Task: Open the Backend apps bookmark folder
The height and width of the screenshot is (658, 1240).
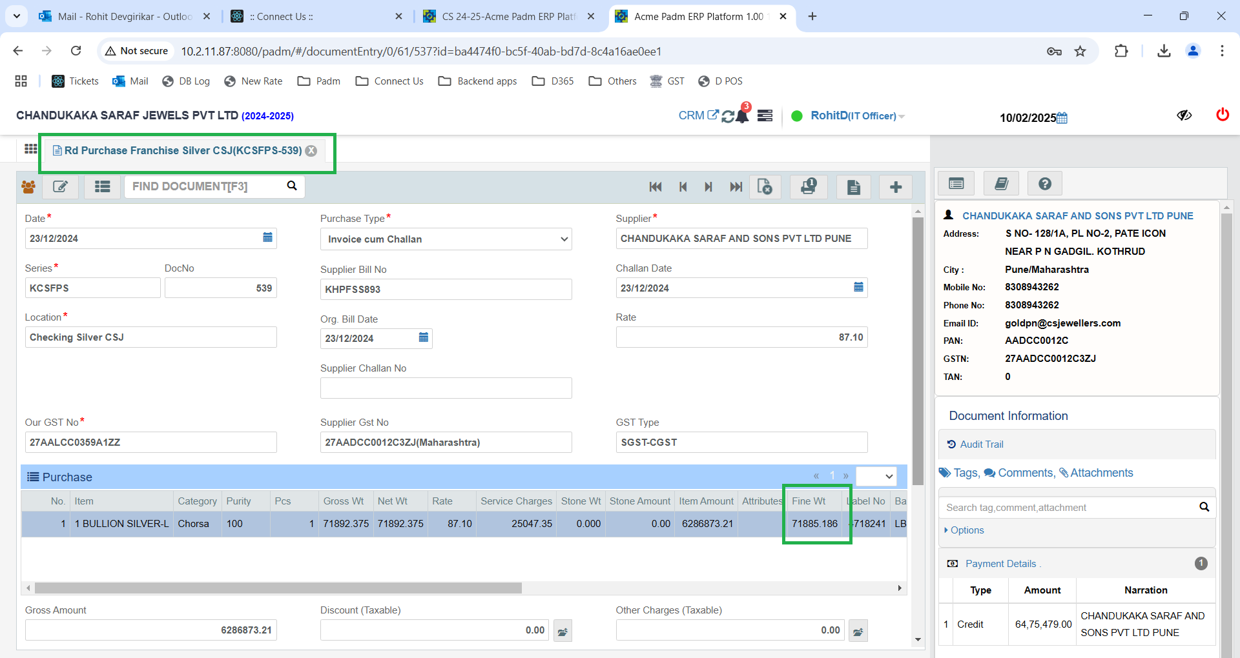Action: [477, 81]
